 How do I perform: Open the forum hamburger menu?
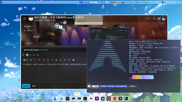[x=25, y=19]
